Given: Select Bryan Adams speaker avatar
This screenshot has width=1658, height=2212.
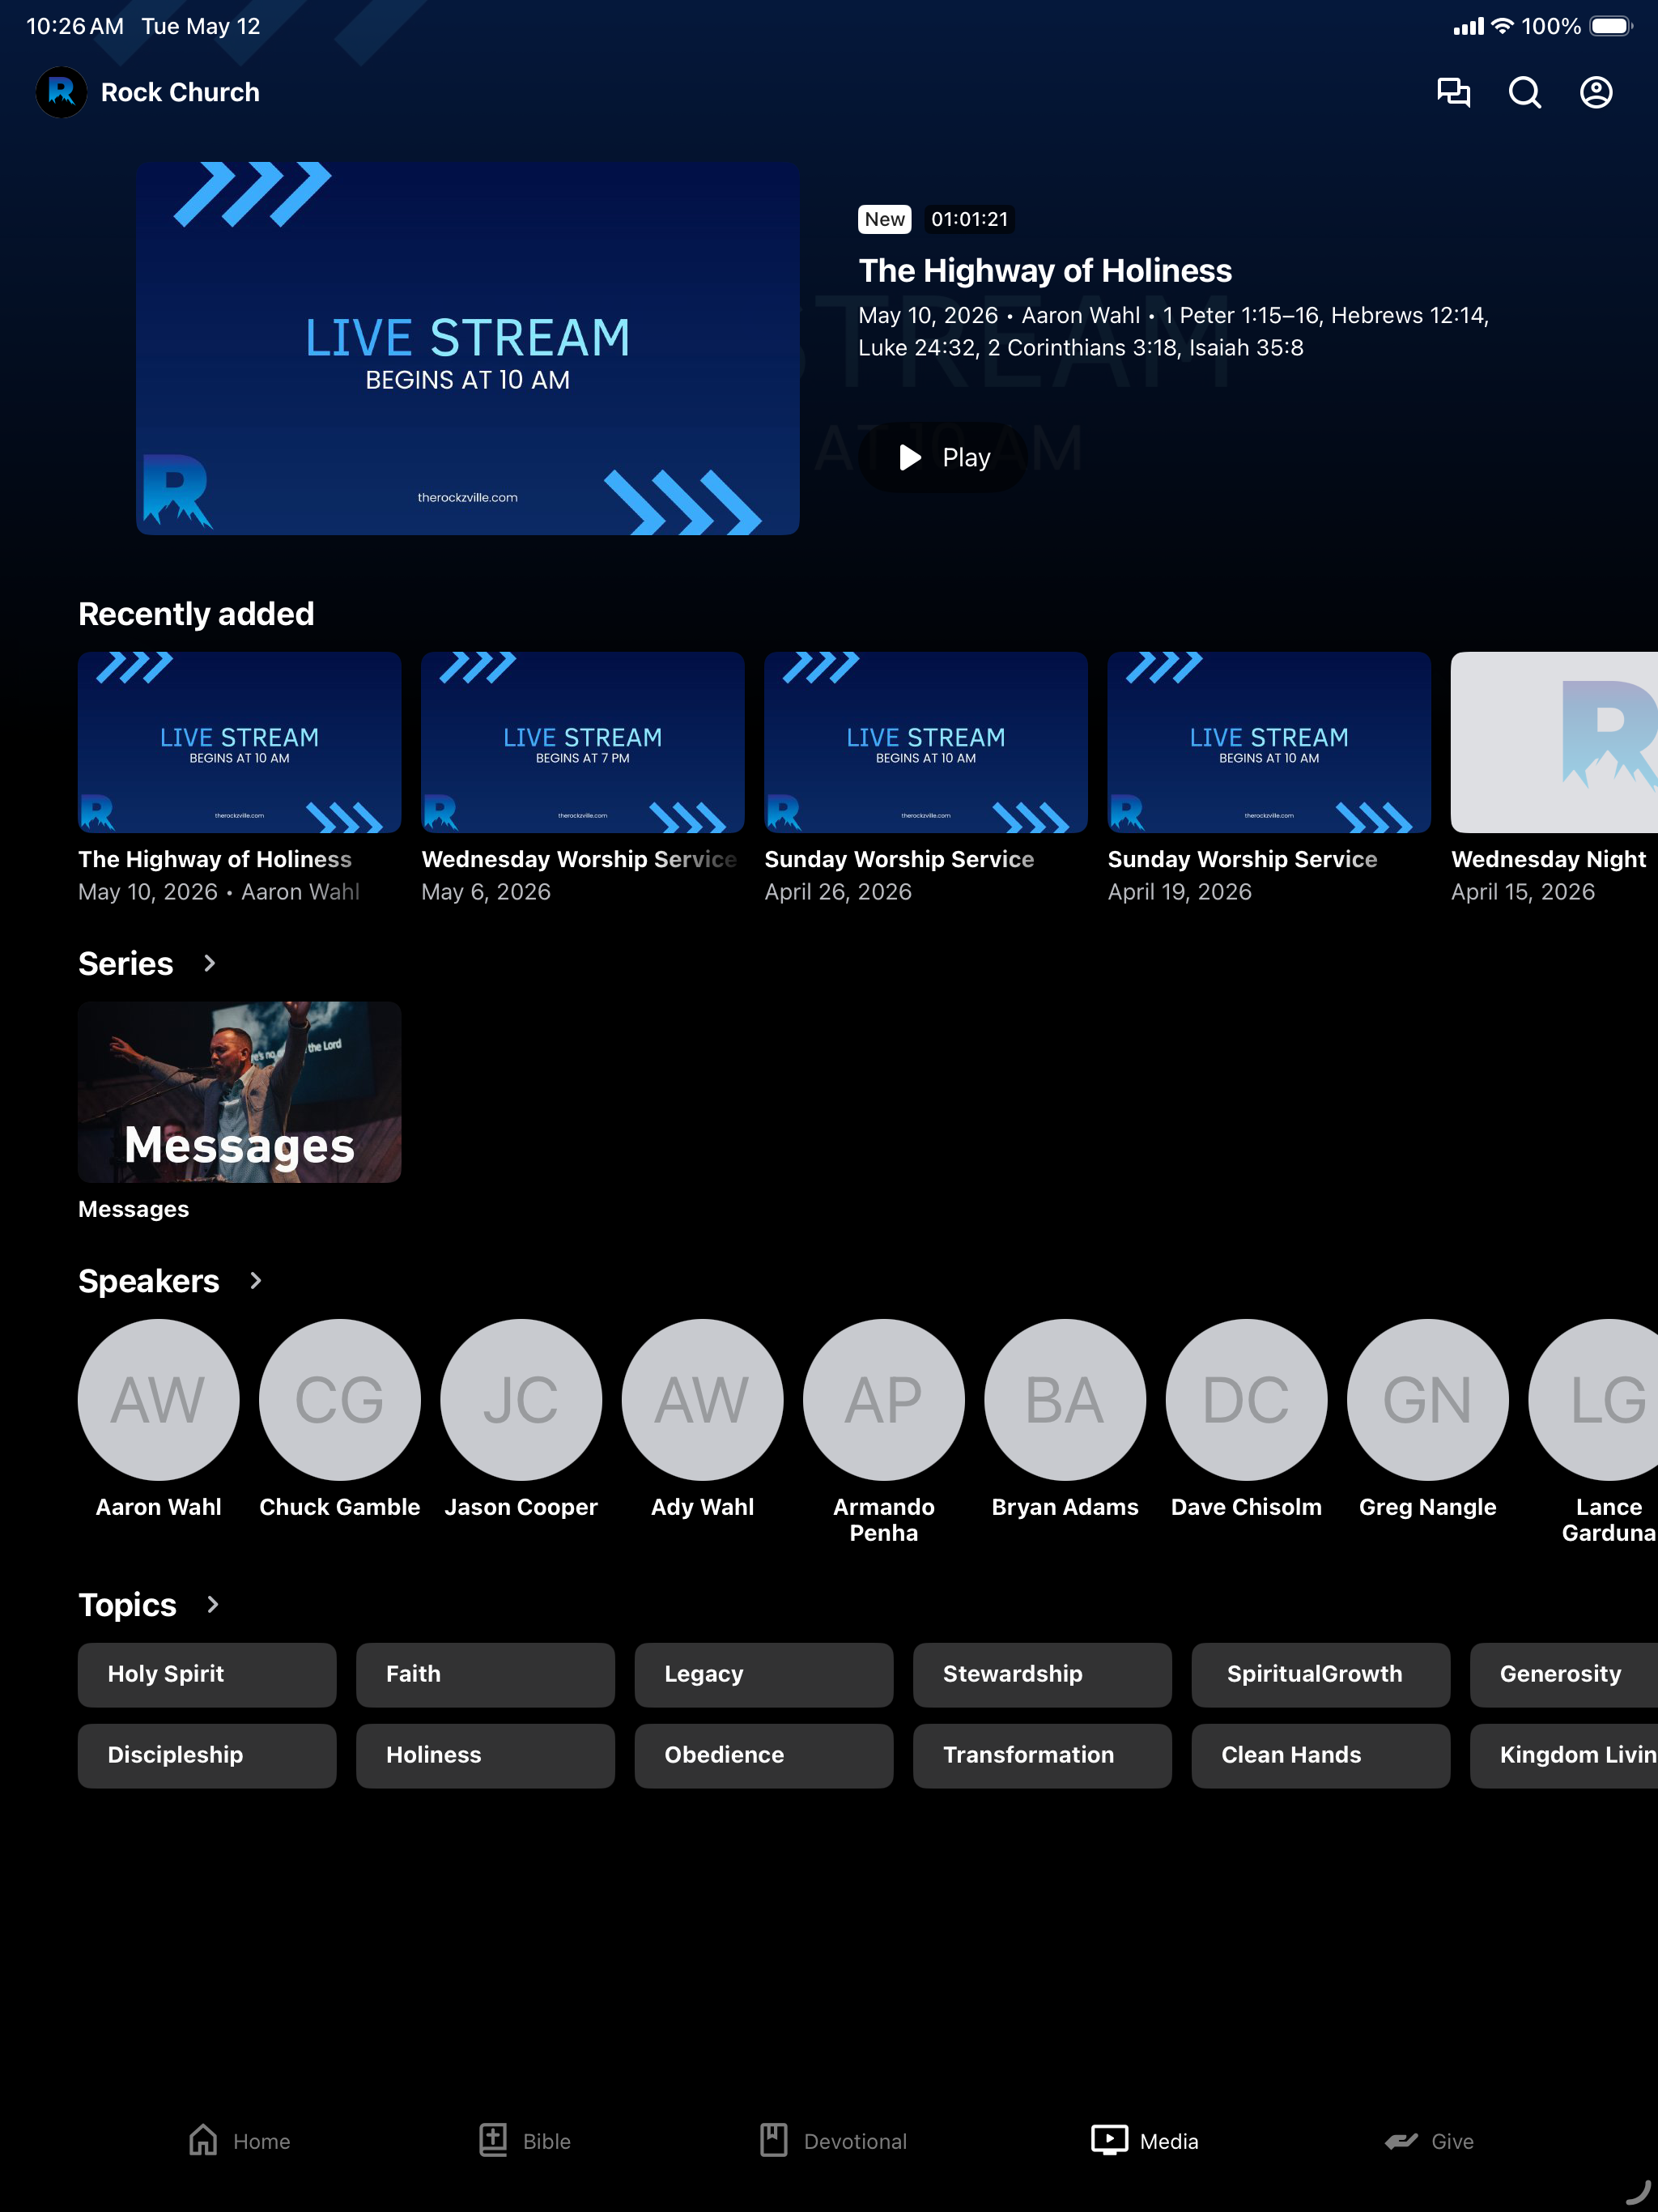Looking at the screenshot, I should tap(1065, 1399).
